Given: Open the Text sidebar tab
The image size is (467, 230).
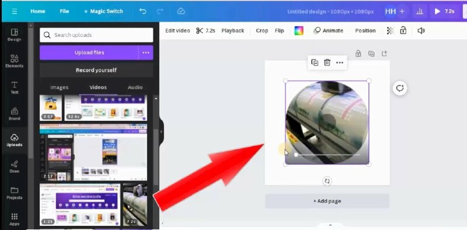Looking at the screenshot, I should point(14,88).
